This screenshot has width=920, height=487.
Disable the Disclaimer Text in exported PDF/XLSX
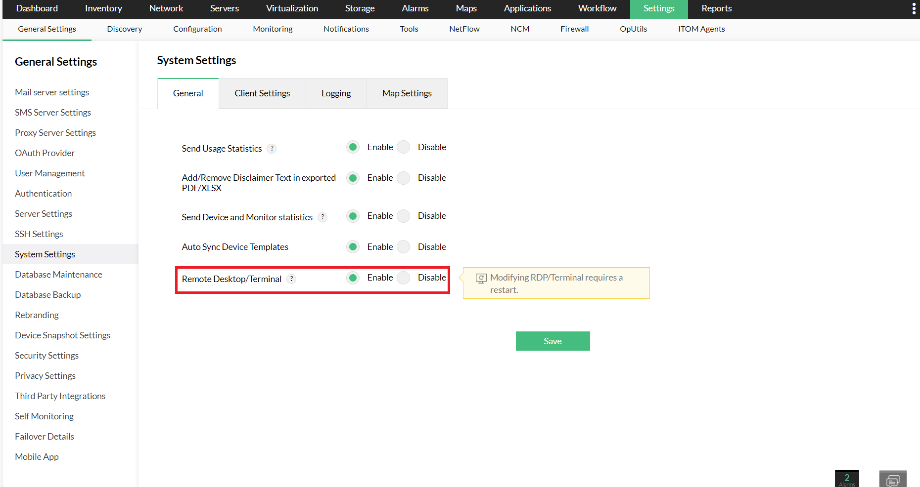(404, 178)
